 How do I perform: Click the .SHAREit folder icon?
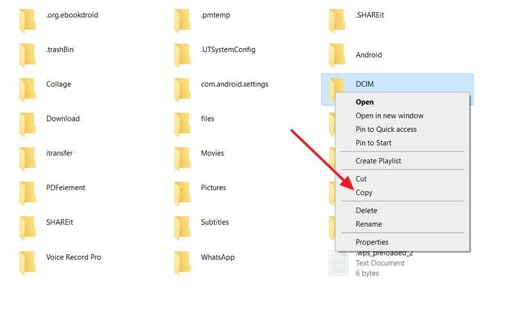[337, 21]
